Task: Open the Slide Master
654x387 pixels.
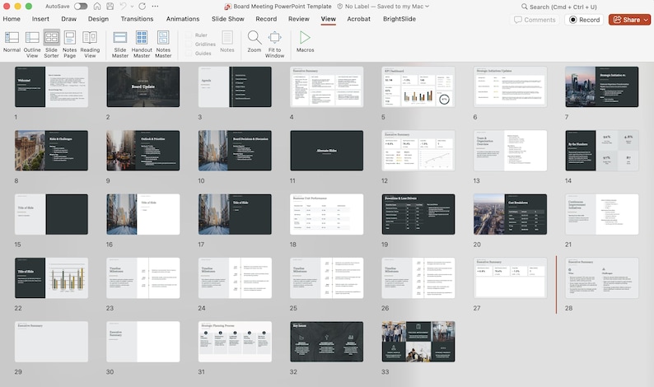Action: (x=120, y=44)
